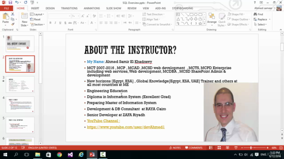Click the instructor photo on slide
The height and width of the screenshot is (159, 284).
[231, 112]
